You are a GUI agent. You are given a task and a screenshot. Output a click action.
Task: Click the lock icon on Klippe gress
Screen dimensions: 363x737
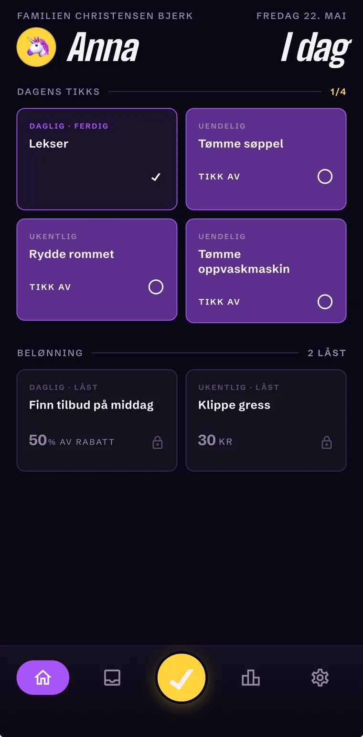tap(327, 442)
